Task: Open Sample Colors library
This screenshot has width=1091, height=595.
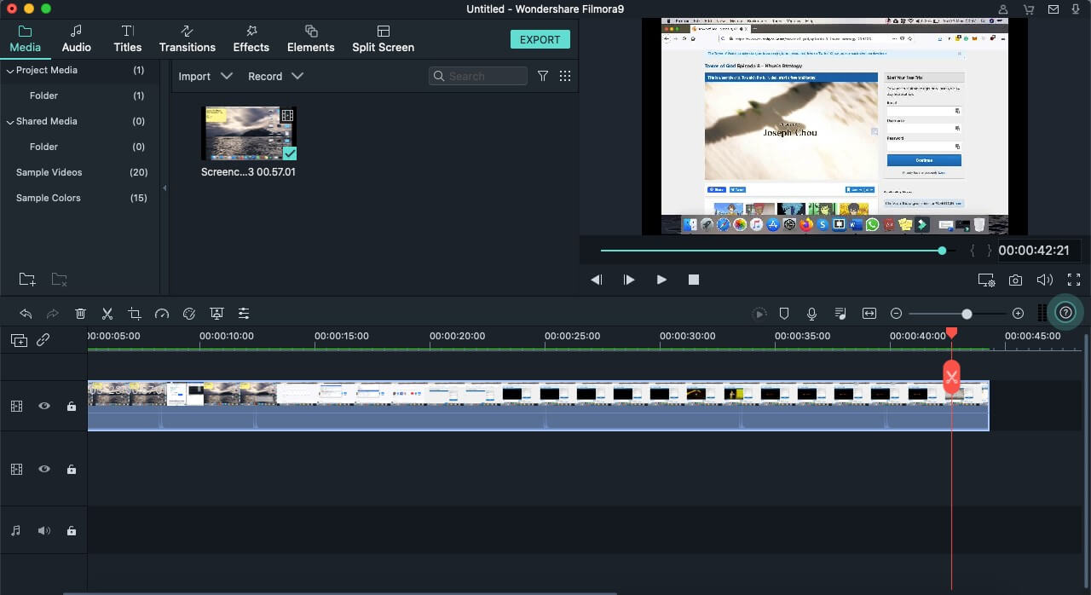Action: [49, 198]
